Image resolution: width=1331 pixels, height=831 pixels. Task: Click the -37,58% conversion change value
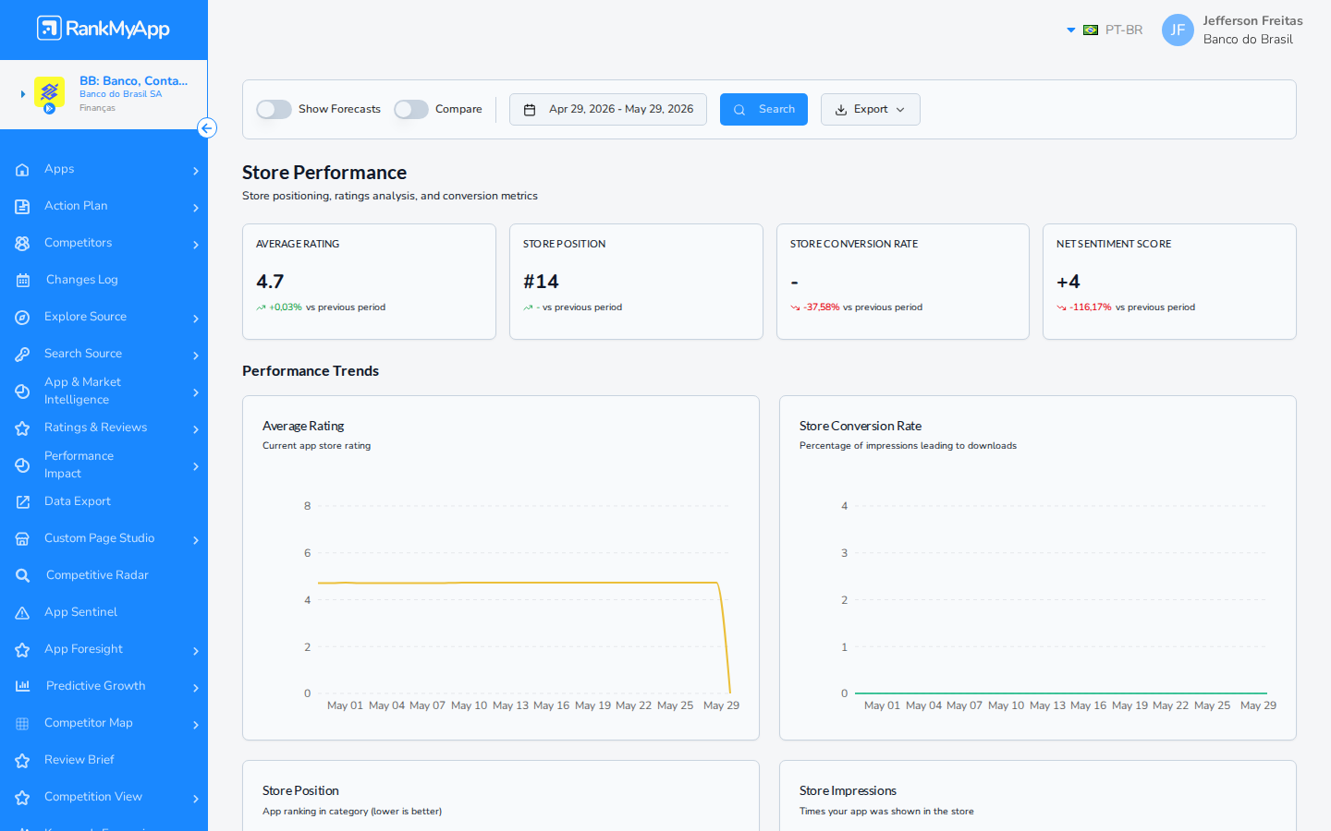tap(822, 307)
